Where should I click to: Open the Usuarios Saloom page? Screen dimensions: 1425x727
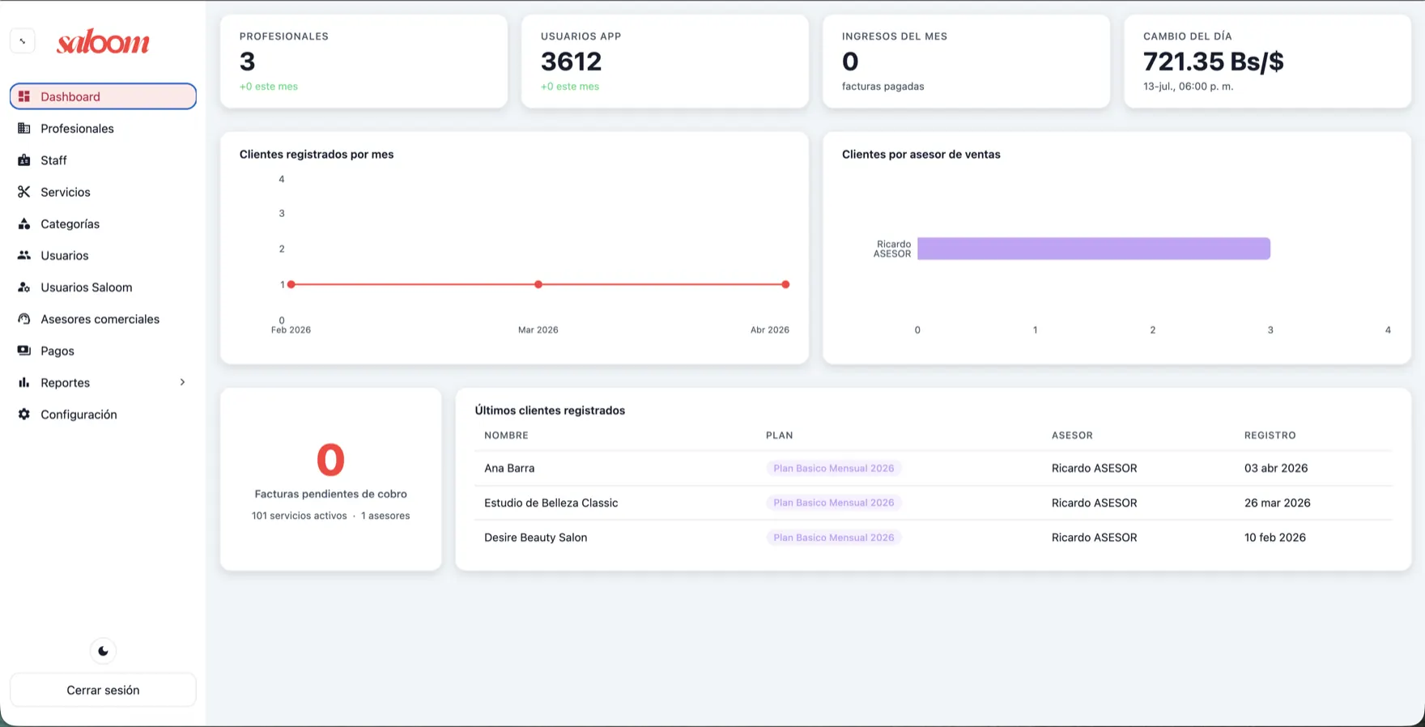[103, 287]
